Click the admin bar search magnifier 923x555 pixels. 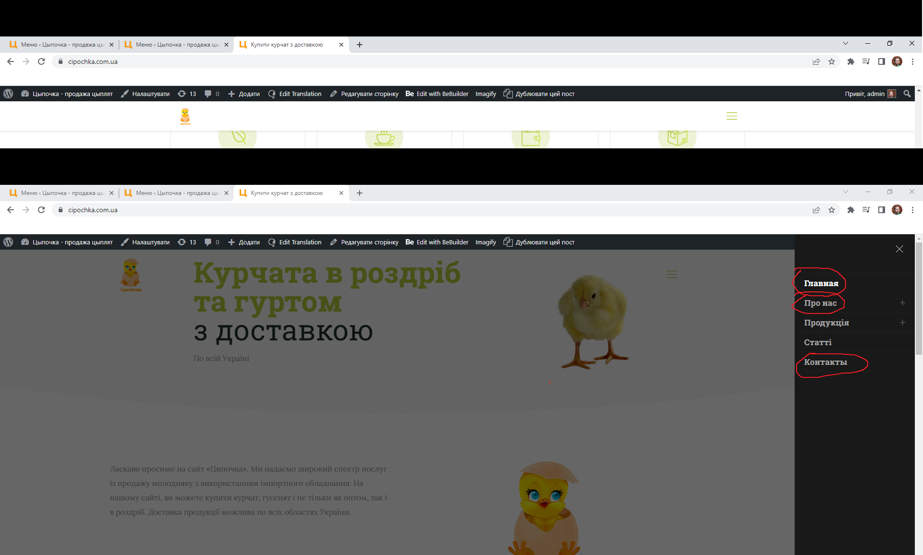point(907,94)
